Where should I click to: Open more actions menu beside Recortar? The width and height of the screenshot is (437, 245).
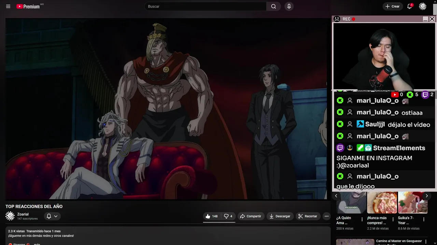pos(326,216)
